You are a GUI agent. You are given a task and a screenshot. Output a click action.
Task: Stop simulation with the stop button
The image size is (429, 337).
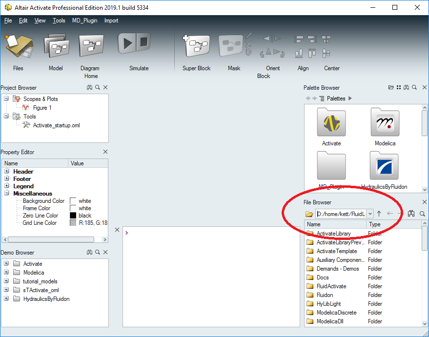143,42
